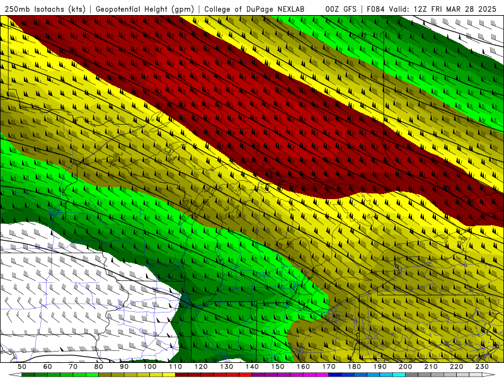Select the dark blue swatch starting at 170
Screen dimensions: 504x378
click(x=335, y=375)
